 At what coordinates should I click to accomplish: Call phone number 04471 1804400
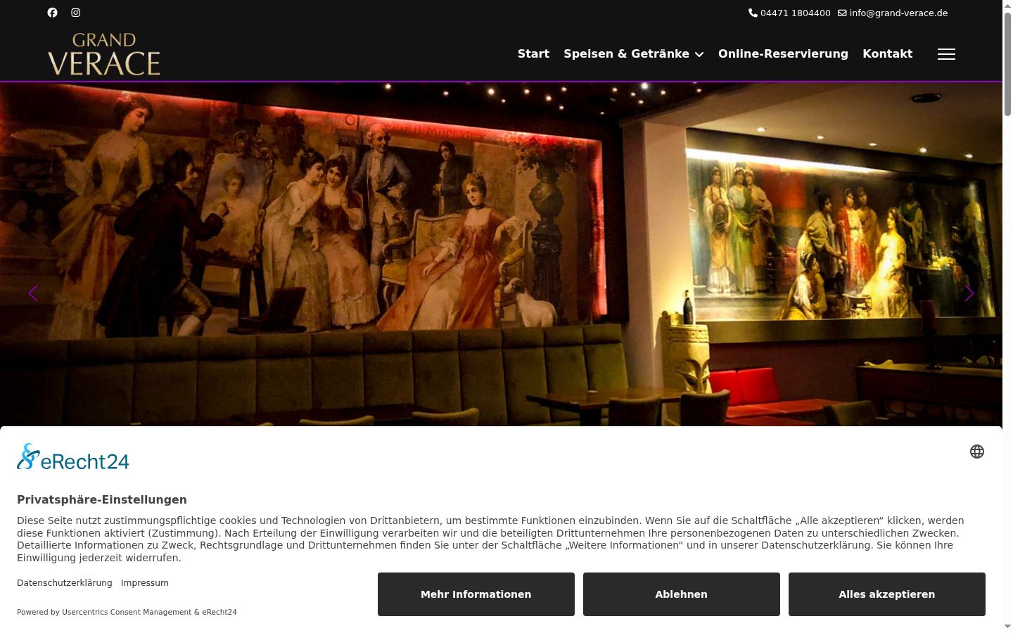[795, 13]
